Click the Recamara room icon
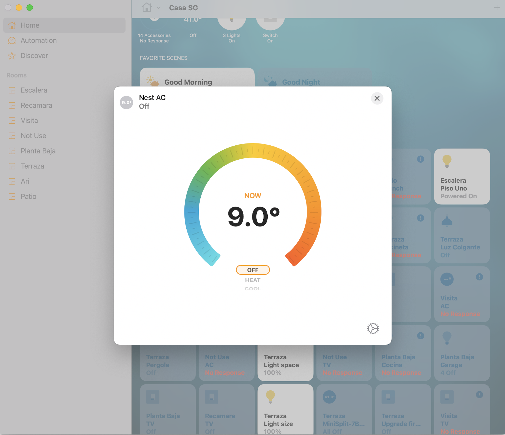505x435 pixels. (12, 105)
